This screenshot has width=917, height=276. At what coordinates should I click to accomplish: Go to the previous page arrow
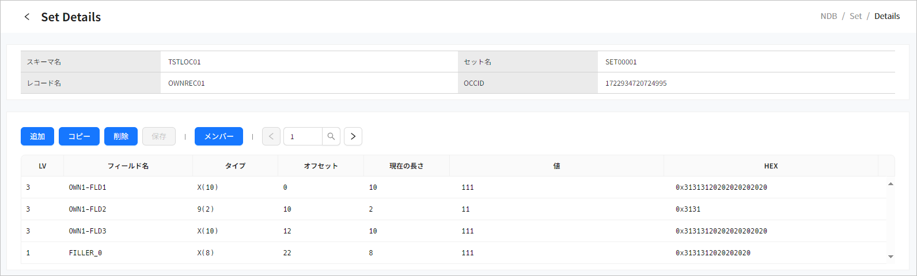coord(271,136)
